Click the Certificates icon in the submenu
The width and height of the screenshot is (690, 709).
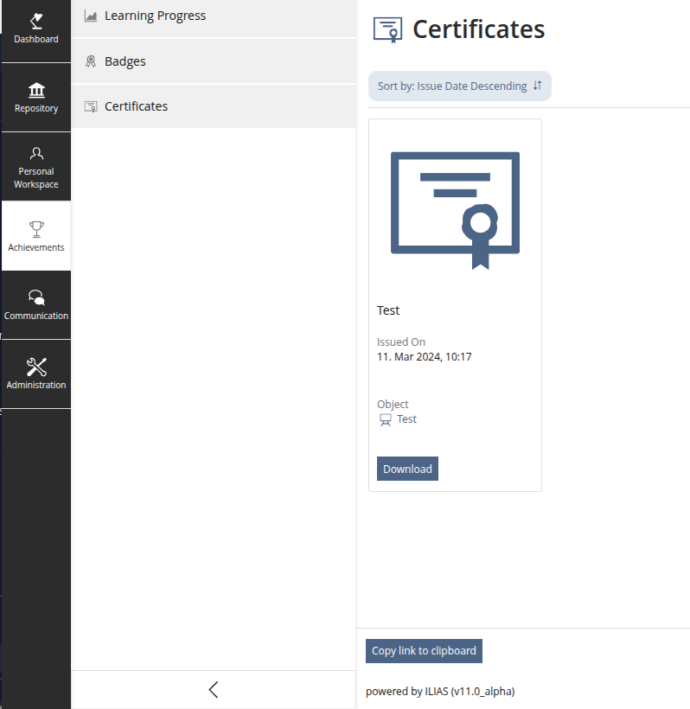pos(91,106)
